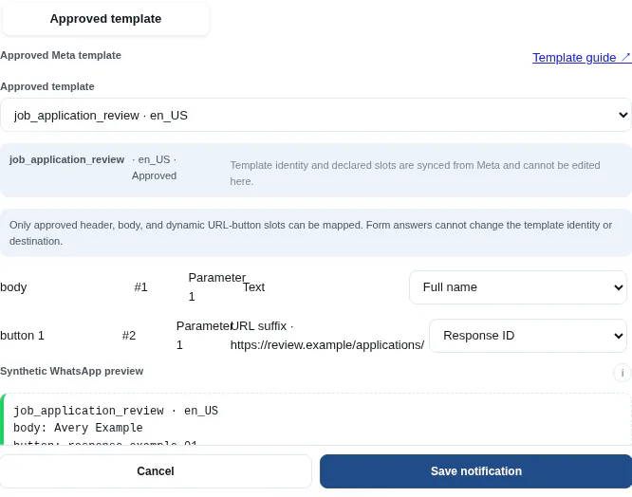The image size is (632, 497).
Task: Open the Approved template dropdown
Action: (x=316, y=115)
